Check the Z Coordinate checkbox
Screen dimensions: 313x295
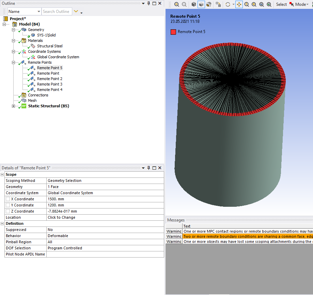coord(8,211)
